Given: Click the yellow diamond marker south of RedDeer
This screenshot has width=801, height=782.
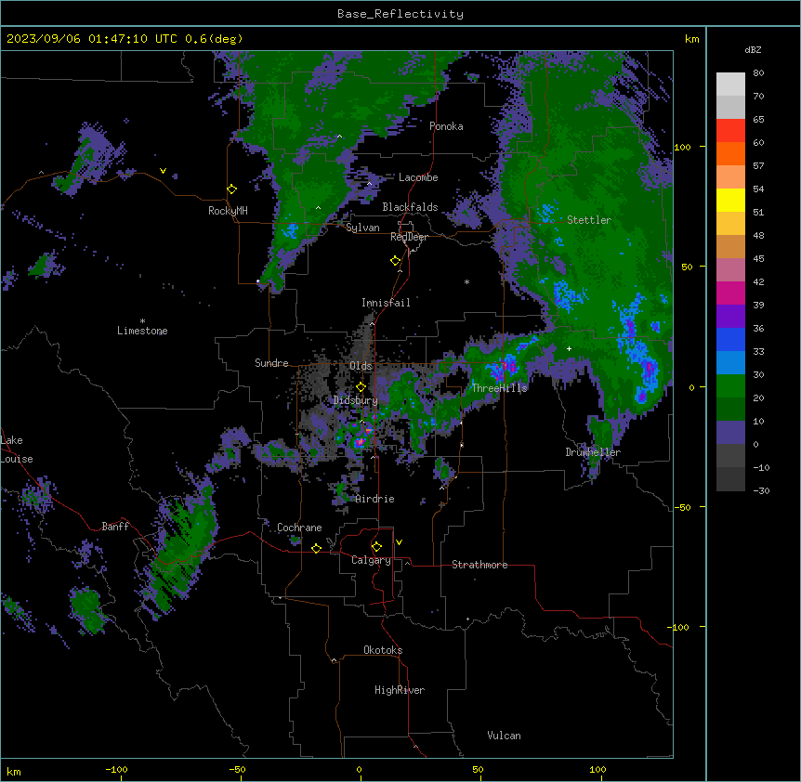Looking at the screenshot, I should [396, 261].
